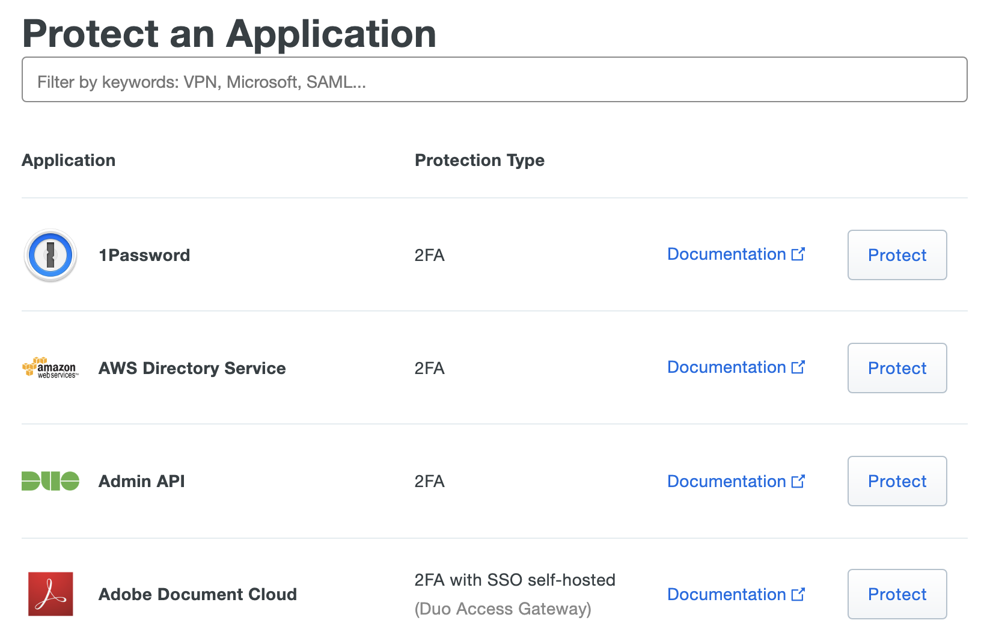Click Protect button for AWS Directory Service
987x635 pixels.
[897, 368]
